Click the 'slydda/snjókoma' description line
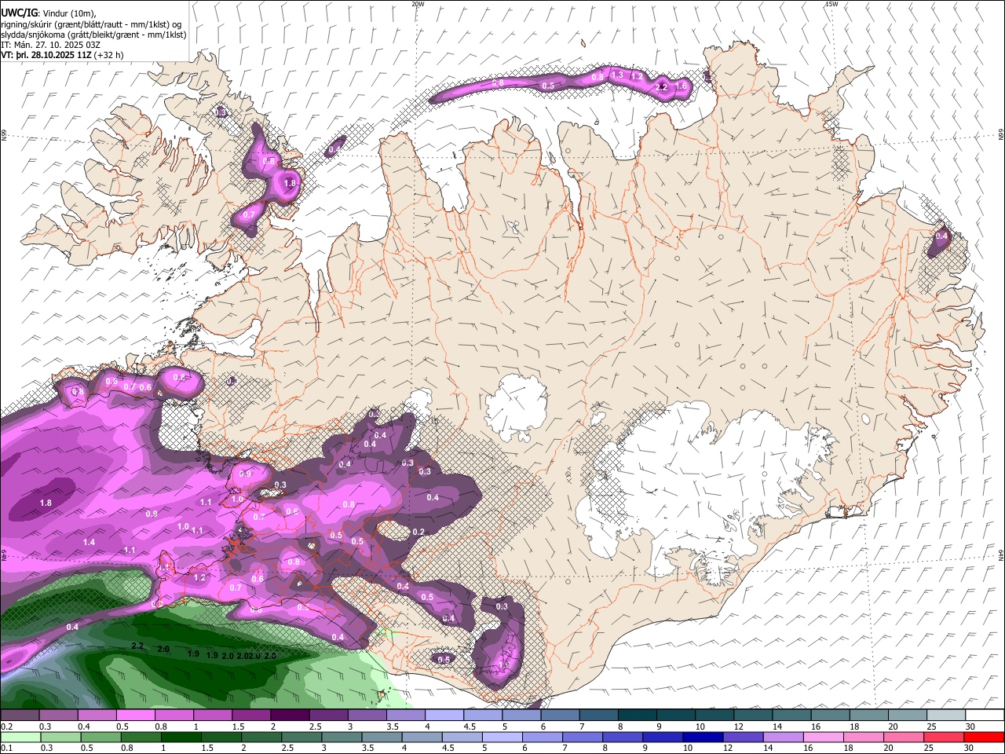The width and height of the screenshot is (1005, 754). (x=93, y=35)
